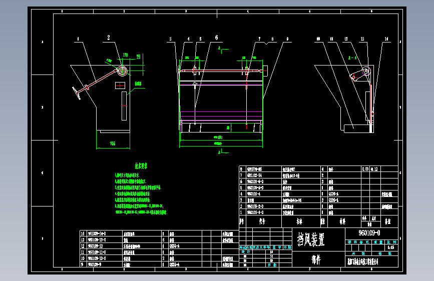Click balloon callout number 1
This screenshot has width=434, height=281.
(x=78, y=38)
